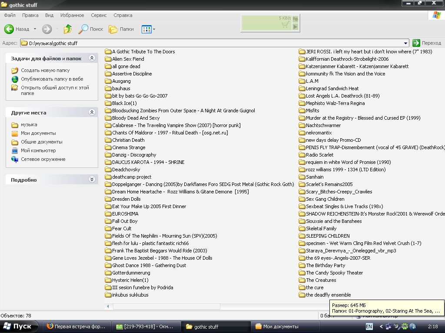Select the Samhain folder icon
This screenshot has width=445, height=333.
[302, 177]
